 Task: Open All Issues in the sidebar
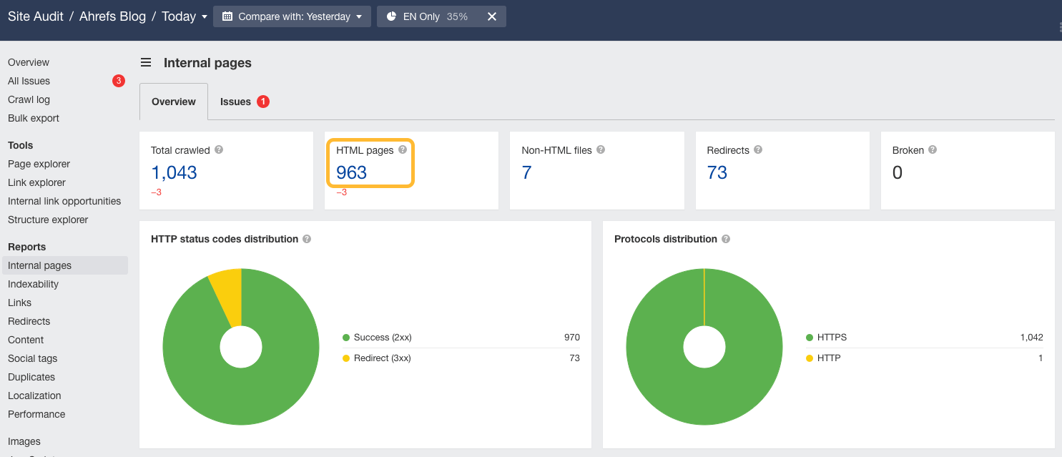(29, 81)
